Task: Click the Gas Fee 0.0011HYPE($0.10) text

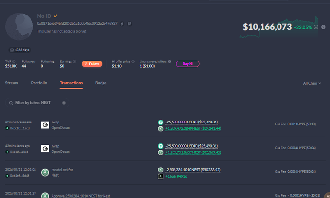Action: (x=295, y=124)
